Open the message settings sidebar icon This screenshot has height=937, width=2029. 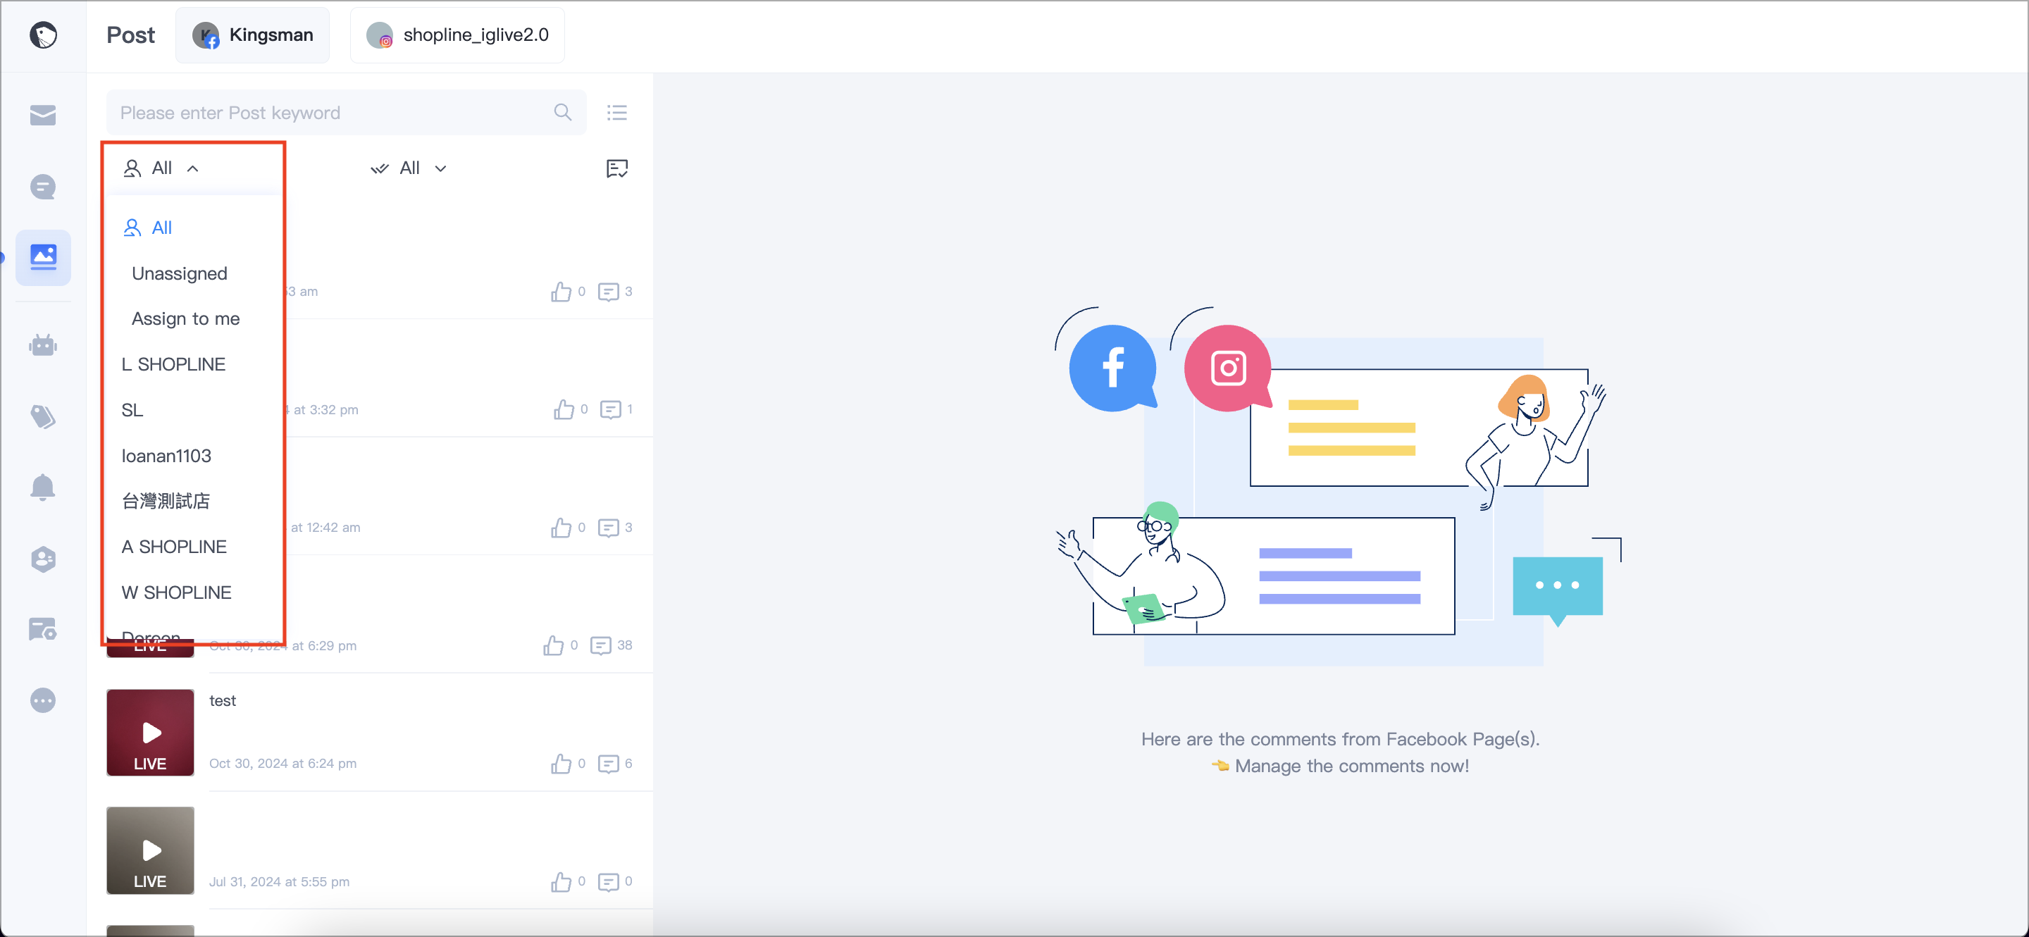(x=42, y=629)
